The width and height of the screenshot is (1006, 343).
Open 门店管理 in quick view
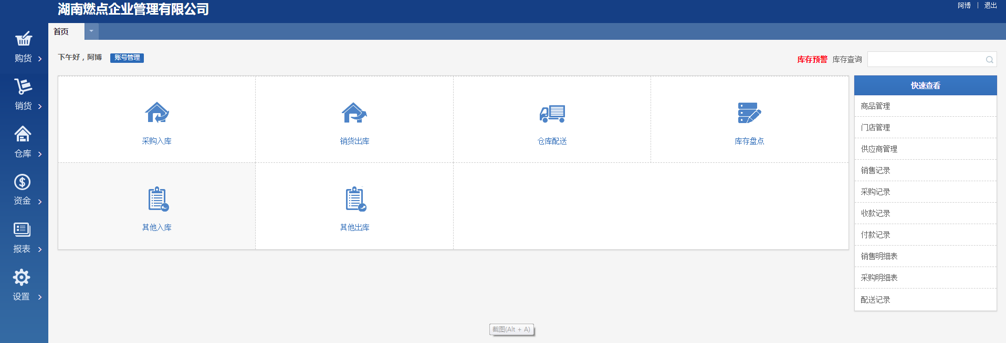(925, 127)
